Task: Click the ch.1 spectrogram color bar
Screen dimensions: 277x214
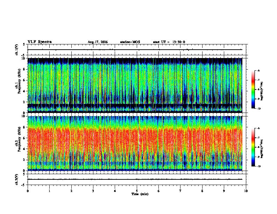Action: (x=253, y=90)
